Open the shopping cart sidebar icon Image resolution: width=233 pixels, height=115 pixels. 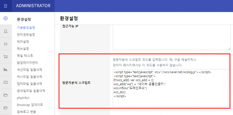click(6, 57)
